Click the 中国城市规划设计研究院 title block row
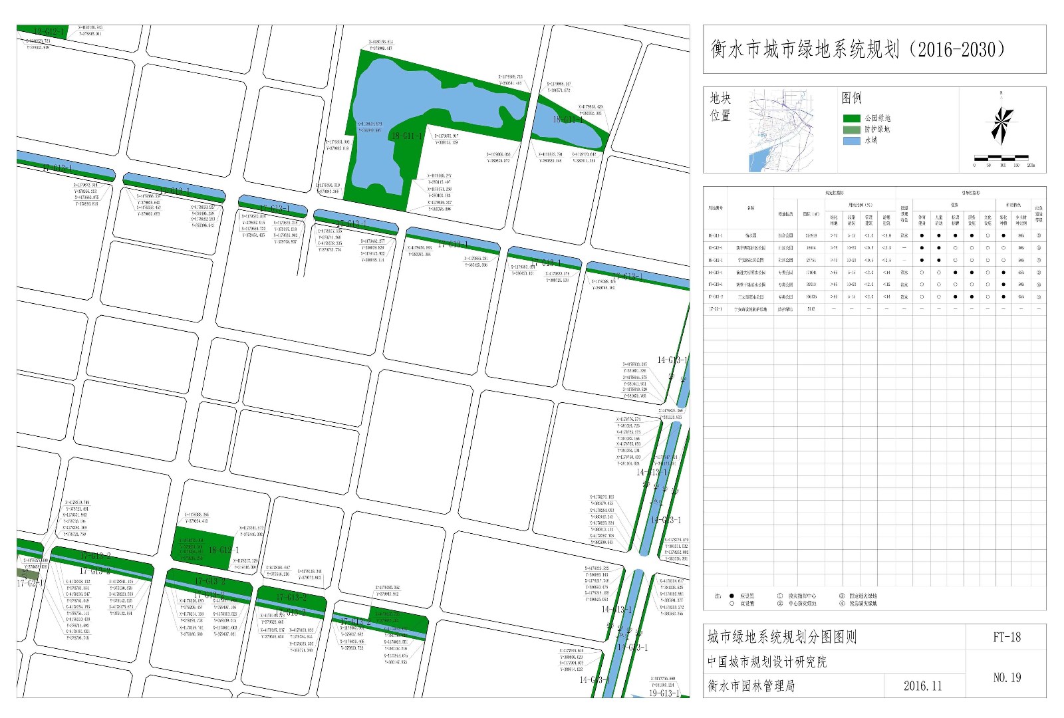The width and height of the screenshot is (1064, 718). coord(767,662)
